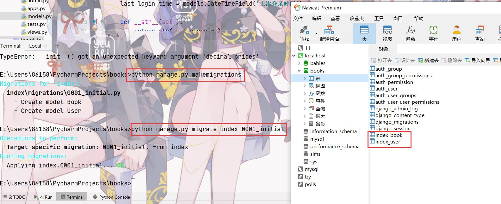The height and width of the screenshot is (204, 501).
Task: Select the 函数 (Function) toolbar icon
Action: pyautogui.click(x=411, y=33)
